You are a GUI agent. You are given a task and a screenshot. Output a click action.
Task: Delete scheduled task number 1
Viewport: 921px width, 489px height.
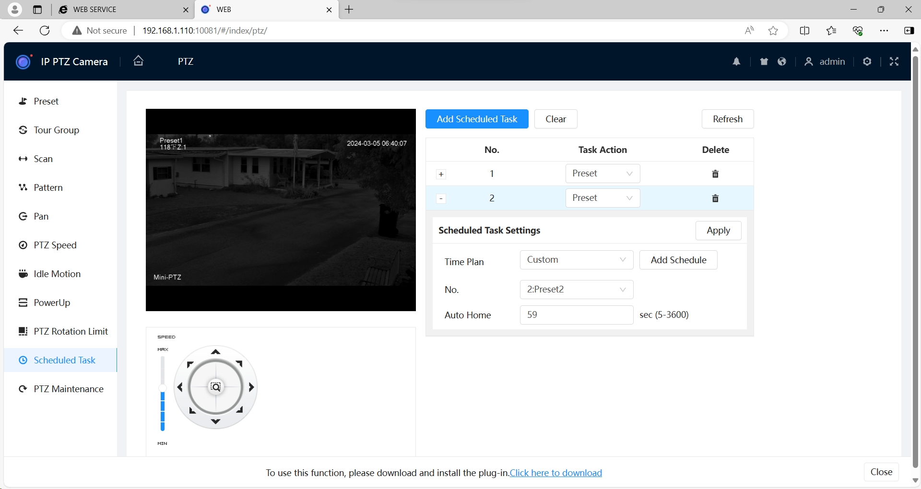[x=715, y=174]
